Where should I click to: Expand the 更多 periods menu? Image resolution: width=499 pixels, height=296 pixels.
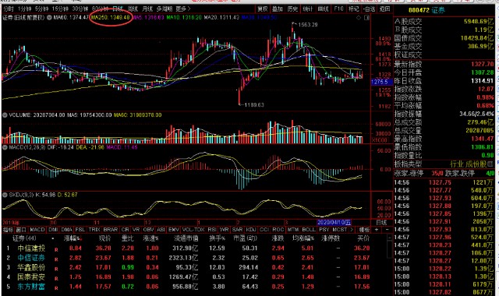click(183, 9)
